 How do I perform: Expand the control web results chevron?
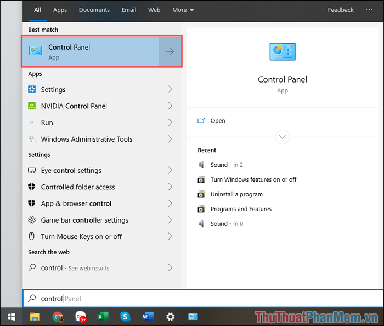pyautogui.click(x=170, y=268)
